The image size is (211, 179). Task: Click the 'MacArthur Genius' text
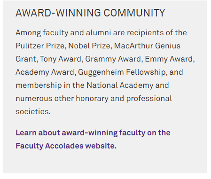tap(147, 46)
